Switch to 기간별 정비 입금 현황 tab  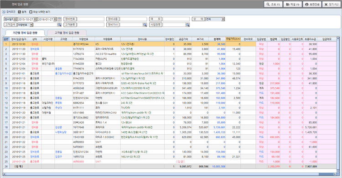click(x=25, y=33)
